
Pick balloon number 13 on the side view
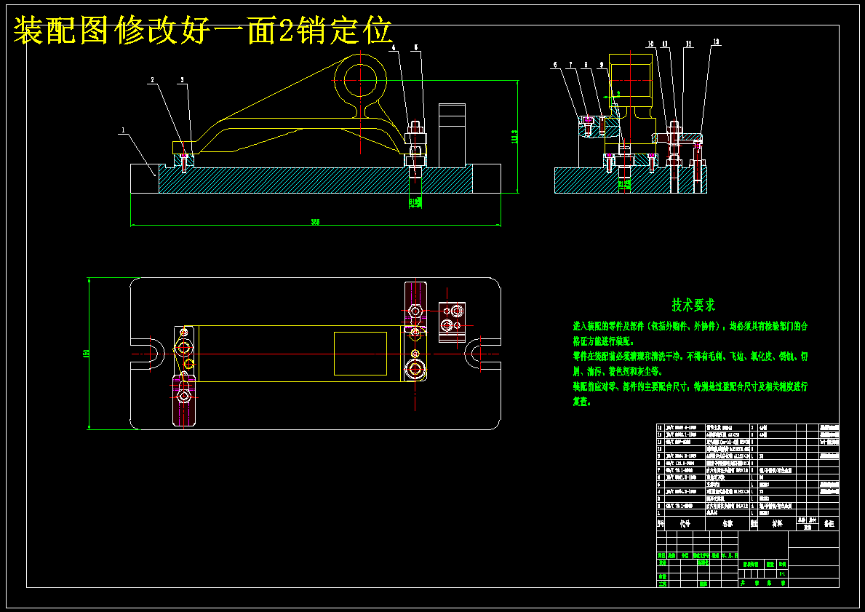716,41
